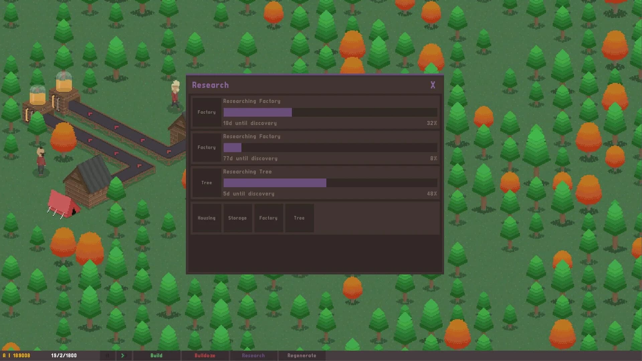Image resolution: width=642 pixels, height=361 pixels.
Task: Click the Factory label beside the first research bar
Action: pos(206,112)
